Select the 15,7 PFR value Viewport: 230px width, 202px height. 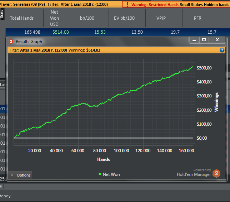coord(212,32)
